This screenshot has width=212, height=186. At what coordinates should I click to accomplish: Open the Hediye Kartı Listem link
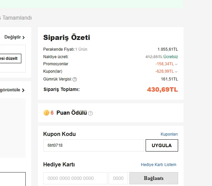point(158,165)
